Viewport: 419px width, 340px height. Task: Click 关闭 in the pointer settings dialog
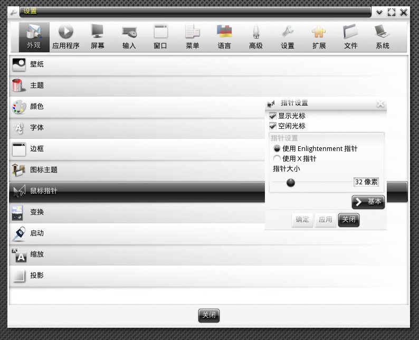click(349, 220)
